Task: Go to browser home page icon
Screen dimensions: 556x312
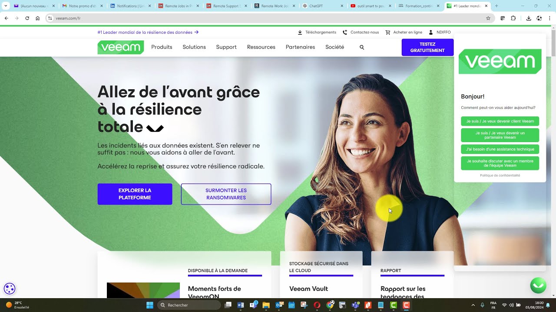Action: point(37,18)
